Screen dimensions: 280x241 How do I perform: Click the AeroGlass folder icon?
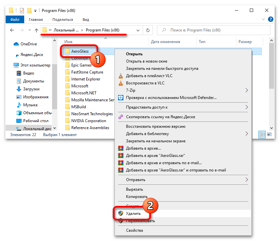(67, 51)
